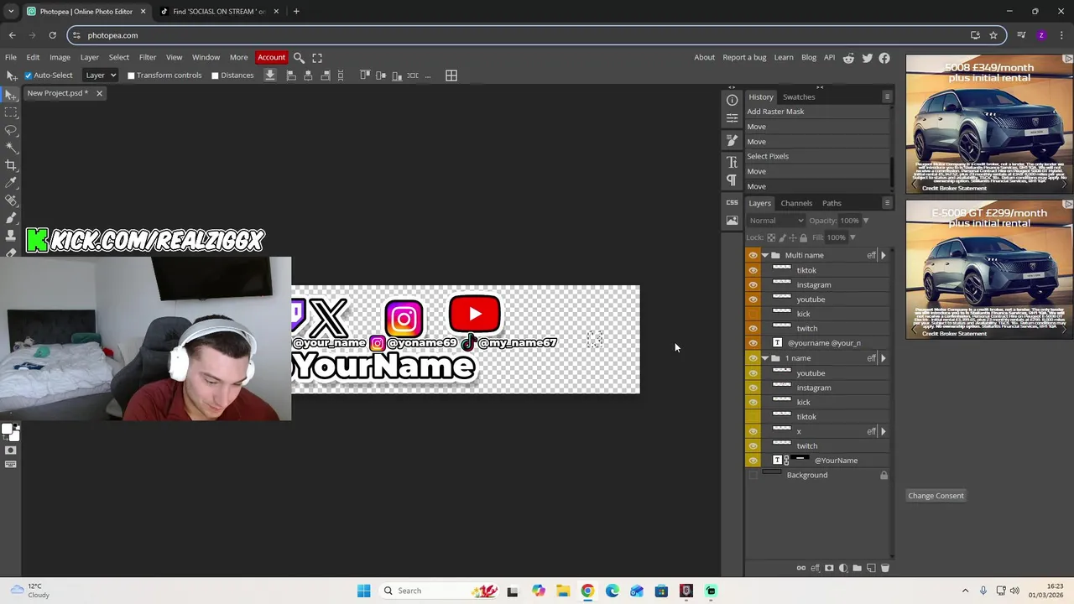Uncheck the Auto-Select checkbox

28,75
